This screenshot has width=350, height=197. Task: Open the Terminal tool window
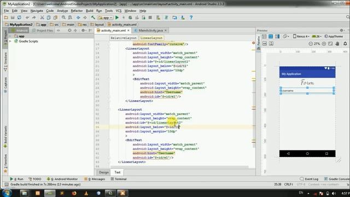[x=119, y=179]
